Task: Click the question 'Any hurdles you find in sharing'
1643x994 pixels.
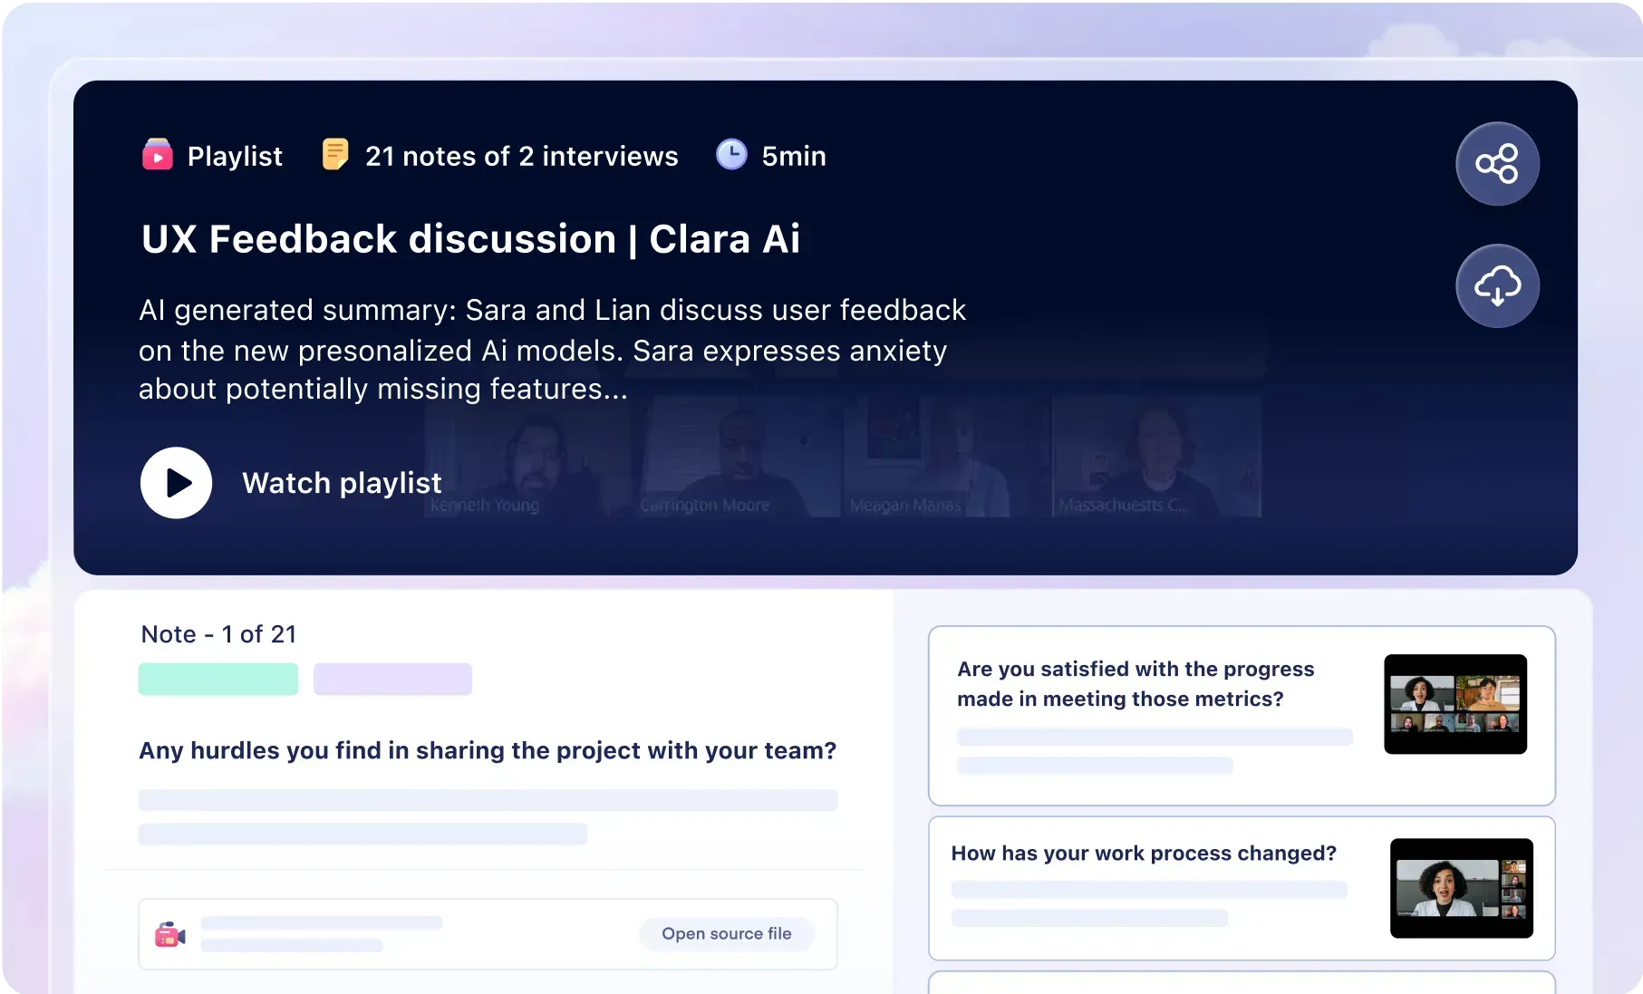Action: [x=488, y=751]
